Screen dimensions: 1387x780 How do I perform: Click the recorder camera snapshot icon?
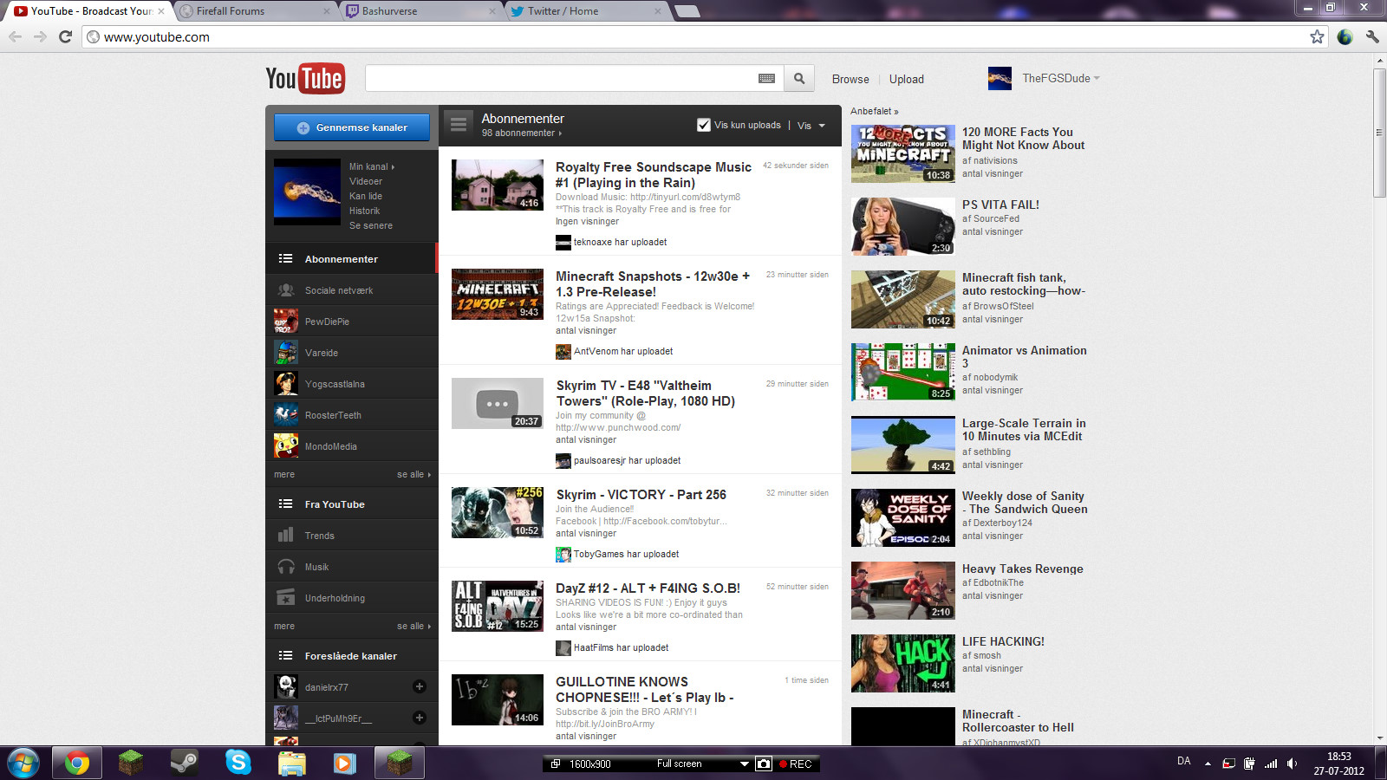click(x=764, y=764)
